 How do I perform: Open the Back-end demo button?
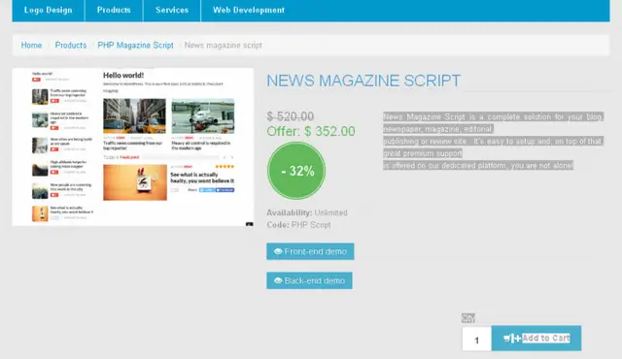coord(309,280)
